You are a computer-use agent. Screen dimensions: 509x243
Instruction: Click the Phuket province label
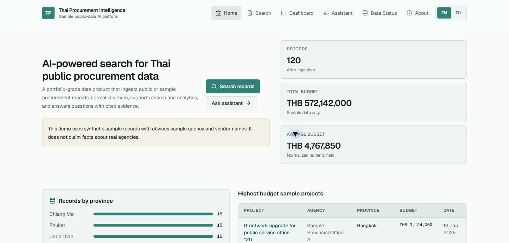[x=57, y=225]
